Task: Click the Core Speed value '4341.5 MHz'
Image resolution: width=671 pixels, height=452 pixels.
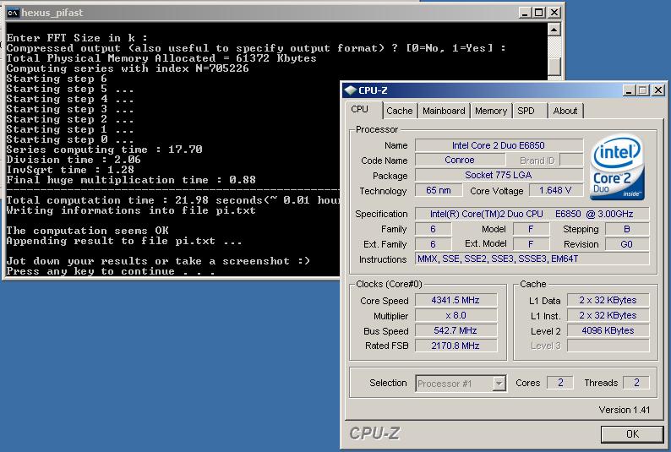Action: click(x=456, y=300)
